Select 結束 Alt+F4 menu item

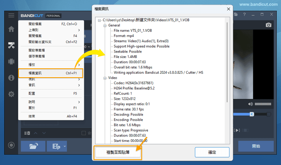point(51,116)
